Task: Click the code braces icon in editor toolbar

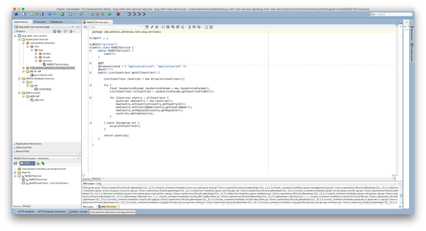Action: 163,27
